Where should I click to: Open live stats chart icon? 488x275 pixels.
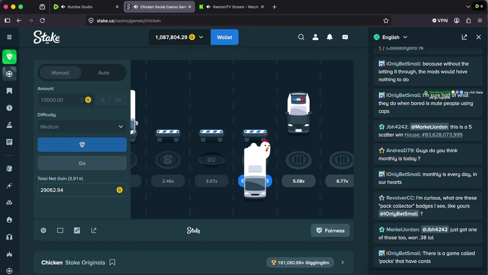point(77,230)
